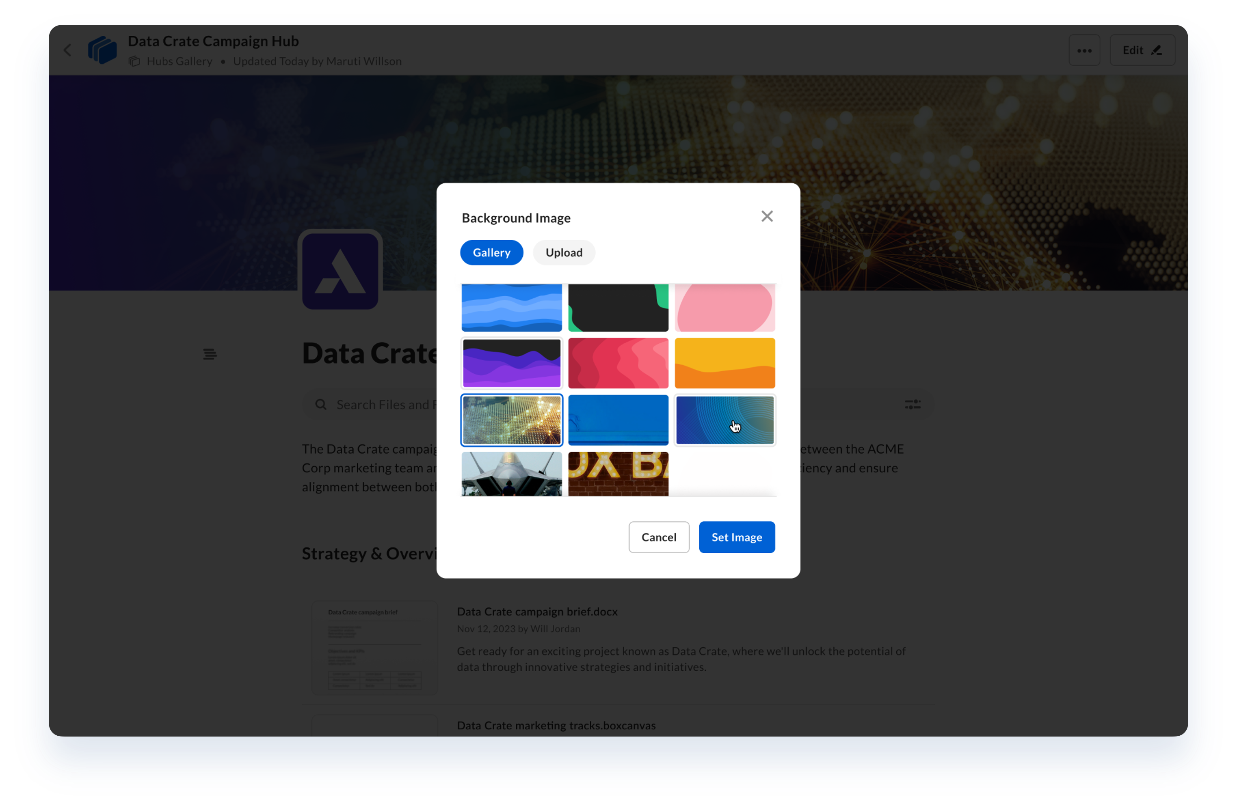Screen dimensions: 1237x810
Task: Close the Background Image dialog
Action: pyautogui.click(x=767, y=217)
